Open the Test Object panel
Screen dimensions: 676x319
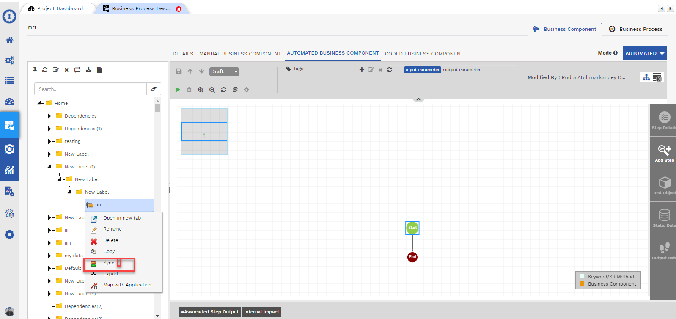click(663, 185)
